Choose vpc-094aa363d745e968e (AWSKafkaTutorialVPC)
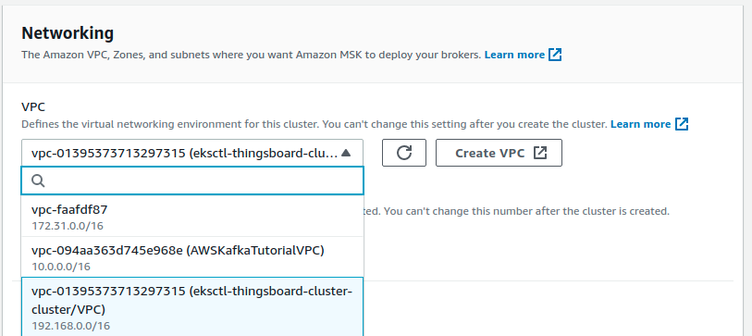 (192, 256)
